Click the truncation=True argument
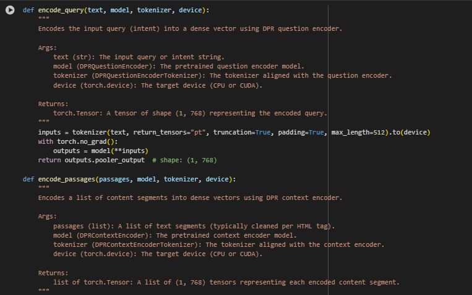The height and width of the screenshot is (295, 472). tap(242, 132)
